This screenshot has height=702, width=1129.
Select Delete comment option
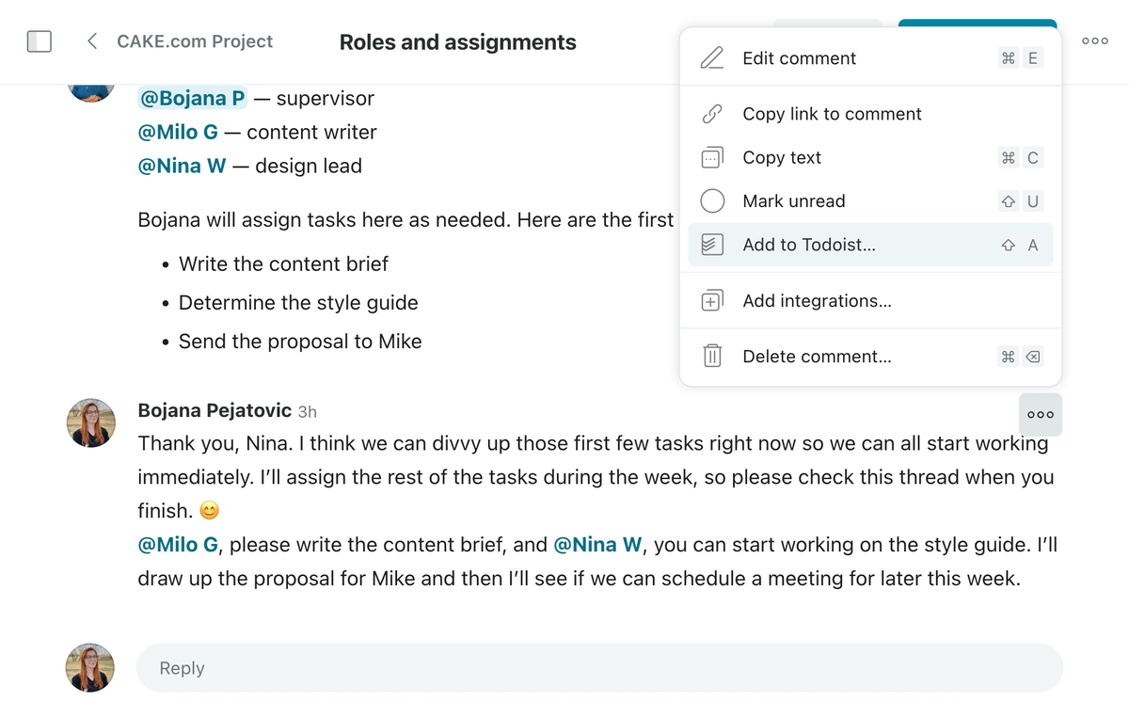point(817,357)
